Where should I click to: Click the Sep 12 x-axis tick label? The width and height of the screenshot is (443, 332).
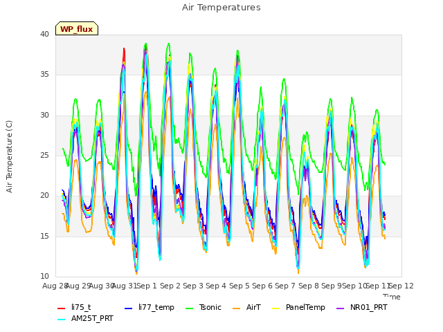[x=401, y=286]
